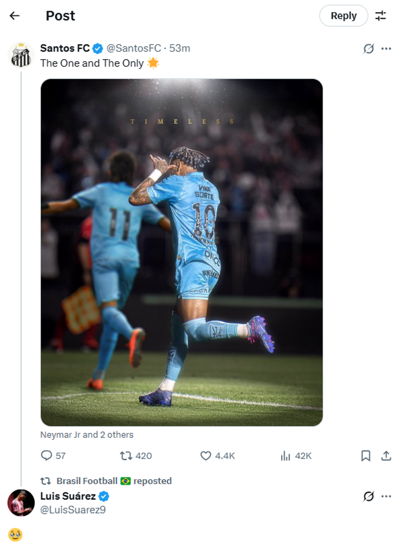The width and height of the screenshot is (401, 546).
Task: Open the reply sort settings icon
Action: (380, 16)
